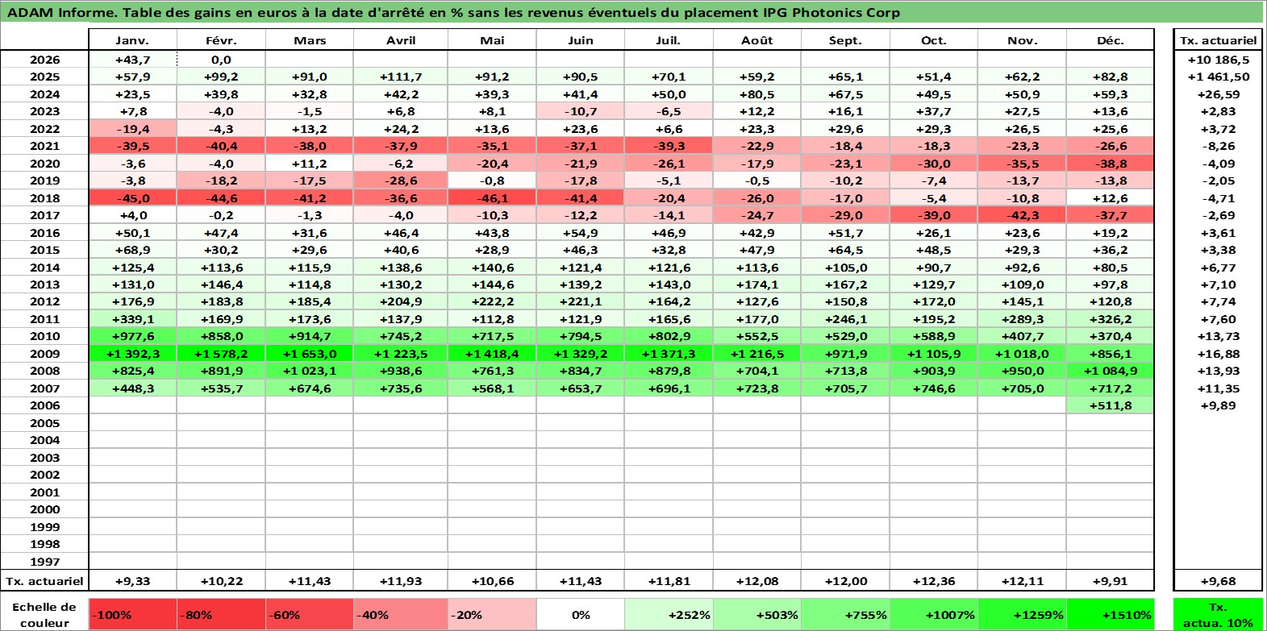Click October 2007 value +746,6
The image size is (1267, 631).
click(x=933, y=388)
